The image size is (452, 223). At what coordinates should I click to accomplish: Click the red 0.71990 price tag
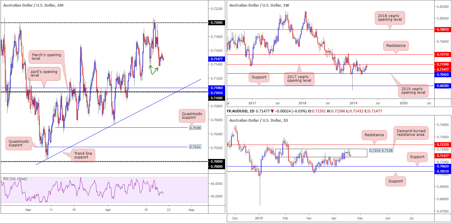pyautogui.click(x=443, y=65)
